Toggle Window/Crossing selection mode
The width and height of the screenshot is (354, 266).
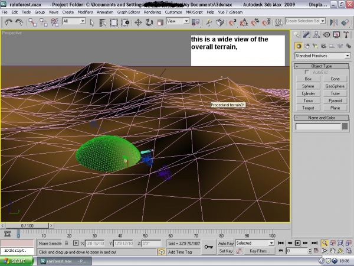pos(125,22)
